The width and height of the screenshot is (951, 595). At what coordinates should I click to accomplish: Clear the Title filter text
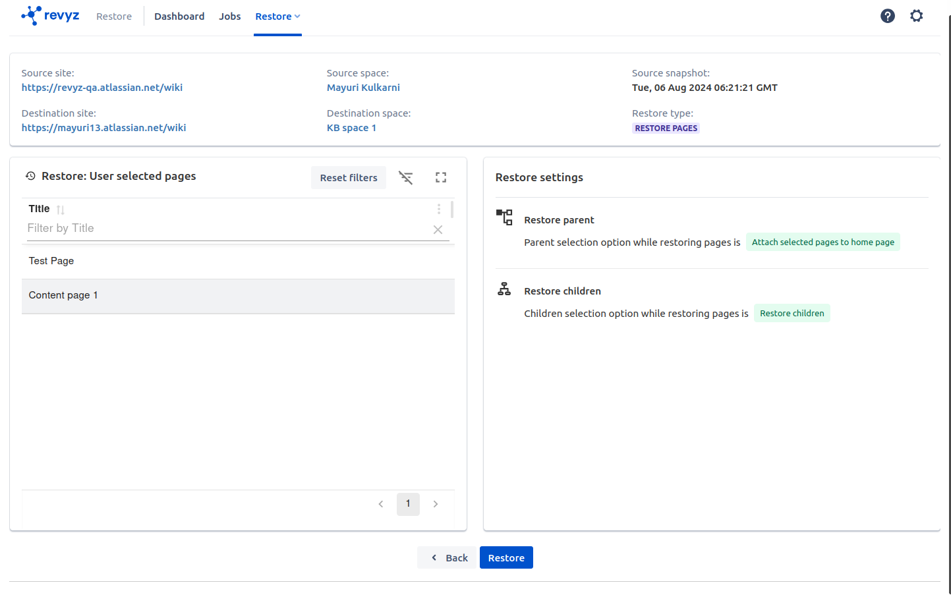pyautogui.click(x=438, y=229)
